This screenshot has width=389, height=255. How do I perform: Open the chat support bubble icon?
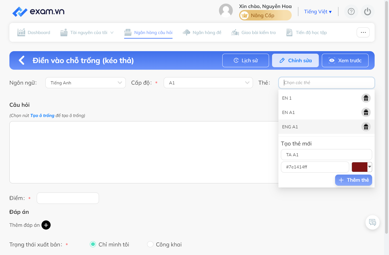pos(372,222)
